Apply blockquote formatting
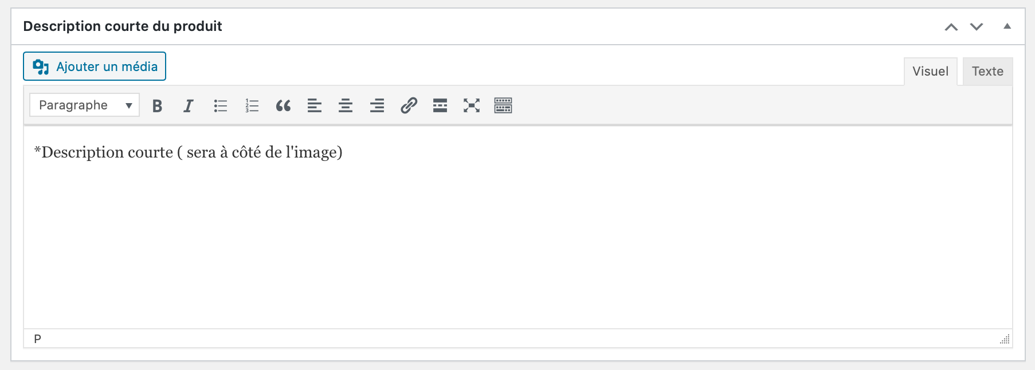 (x=283, y=105)
